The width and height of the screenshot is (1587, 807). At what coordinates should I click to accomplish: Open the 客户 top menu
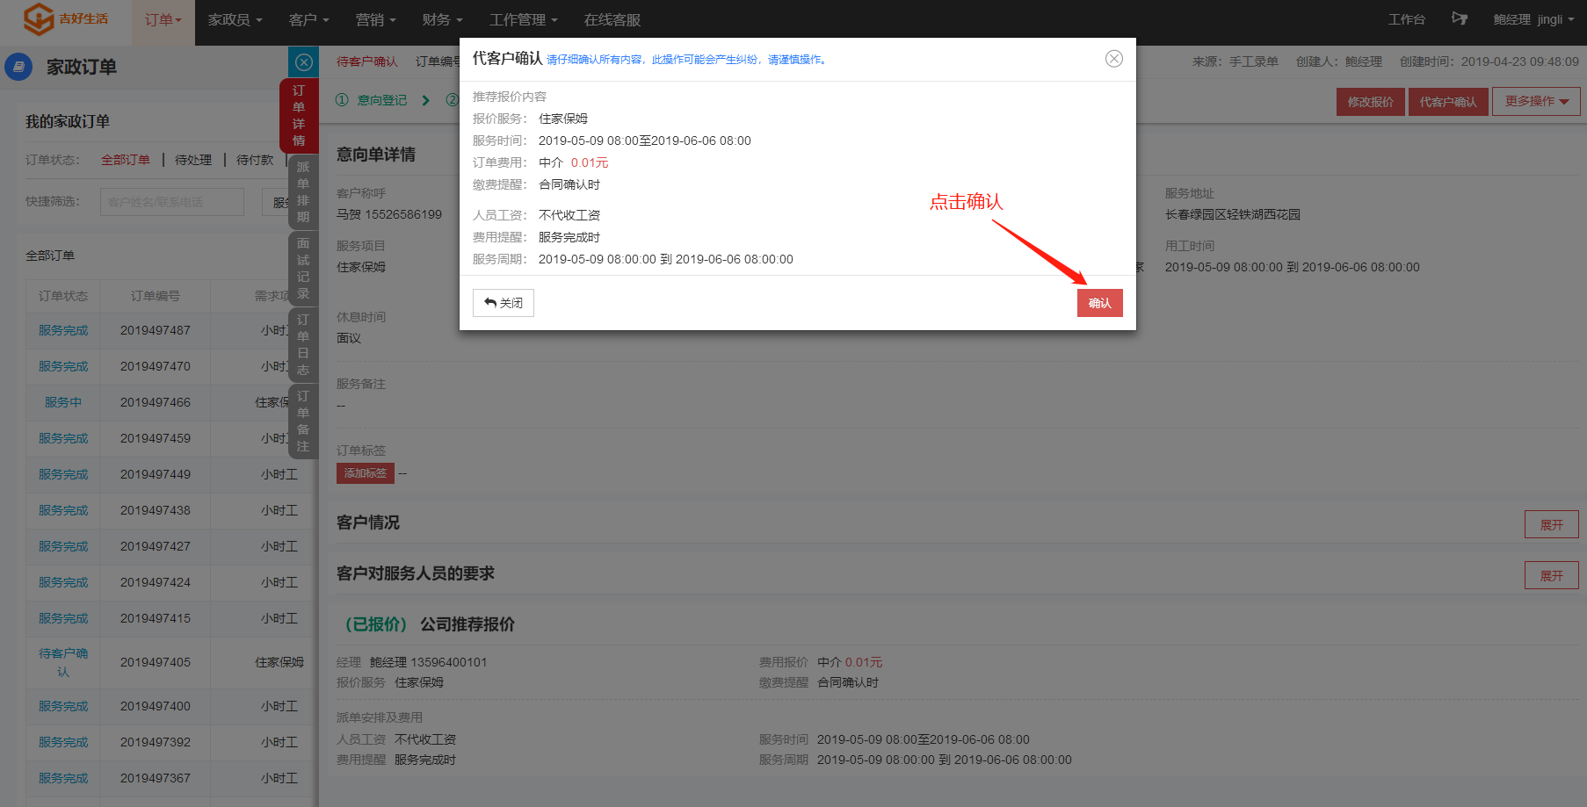(x=308, y=19)
